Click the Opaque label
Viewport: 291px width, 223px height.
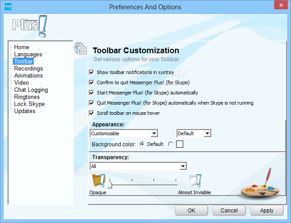[x=98, y=192]
